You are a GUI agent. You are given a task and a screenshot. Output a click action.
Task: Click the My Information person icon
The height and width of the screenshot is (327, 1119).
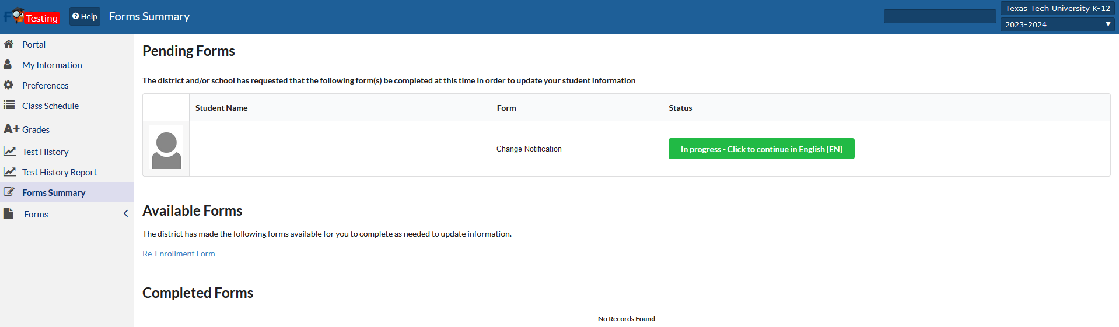tap(8, 65)
